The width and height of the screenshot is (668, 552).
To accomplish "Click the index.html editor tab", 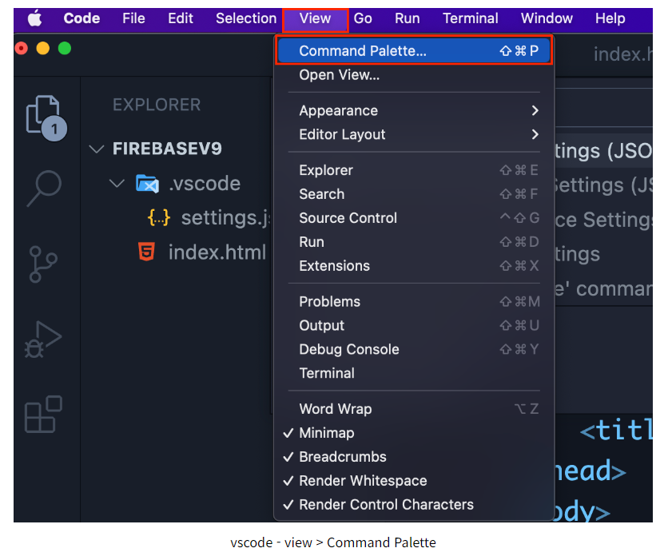I will [x=622, y=54].
